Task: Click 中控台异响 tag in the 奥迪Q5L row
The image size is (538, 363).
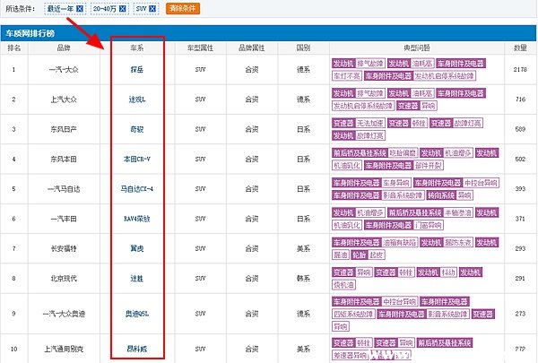Action: pos(402,302)
